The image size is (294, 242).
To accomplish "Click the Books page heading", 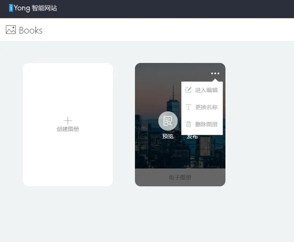I will click(31, 30).
